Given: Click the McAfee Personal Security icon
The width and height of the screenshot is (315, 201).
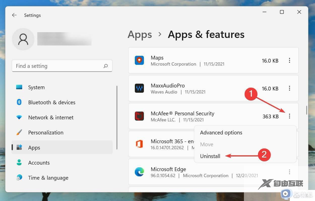Looking at the screenshot, I should [x=139, y=116].
